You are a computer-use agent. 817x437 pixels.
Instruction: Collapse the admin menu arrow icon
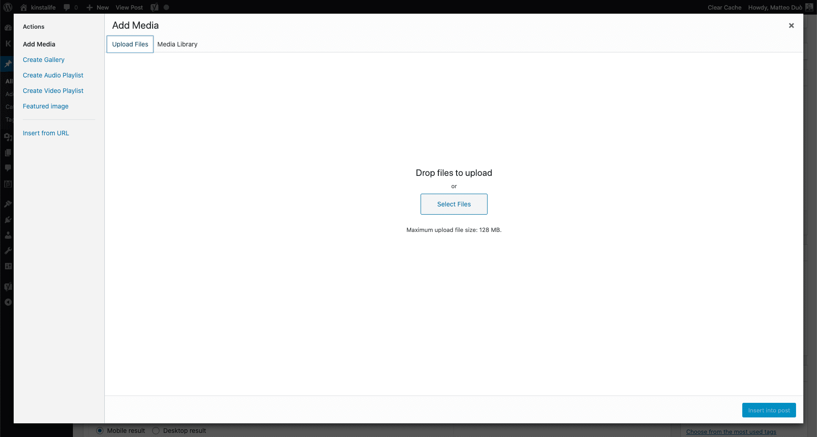coord(7,302)
